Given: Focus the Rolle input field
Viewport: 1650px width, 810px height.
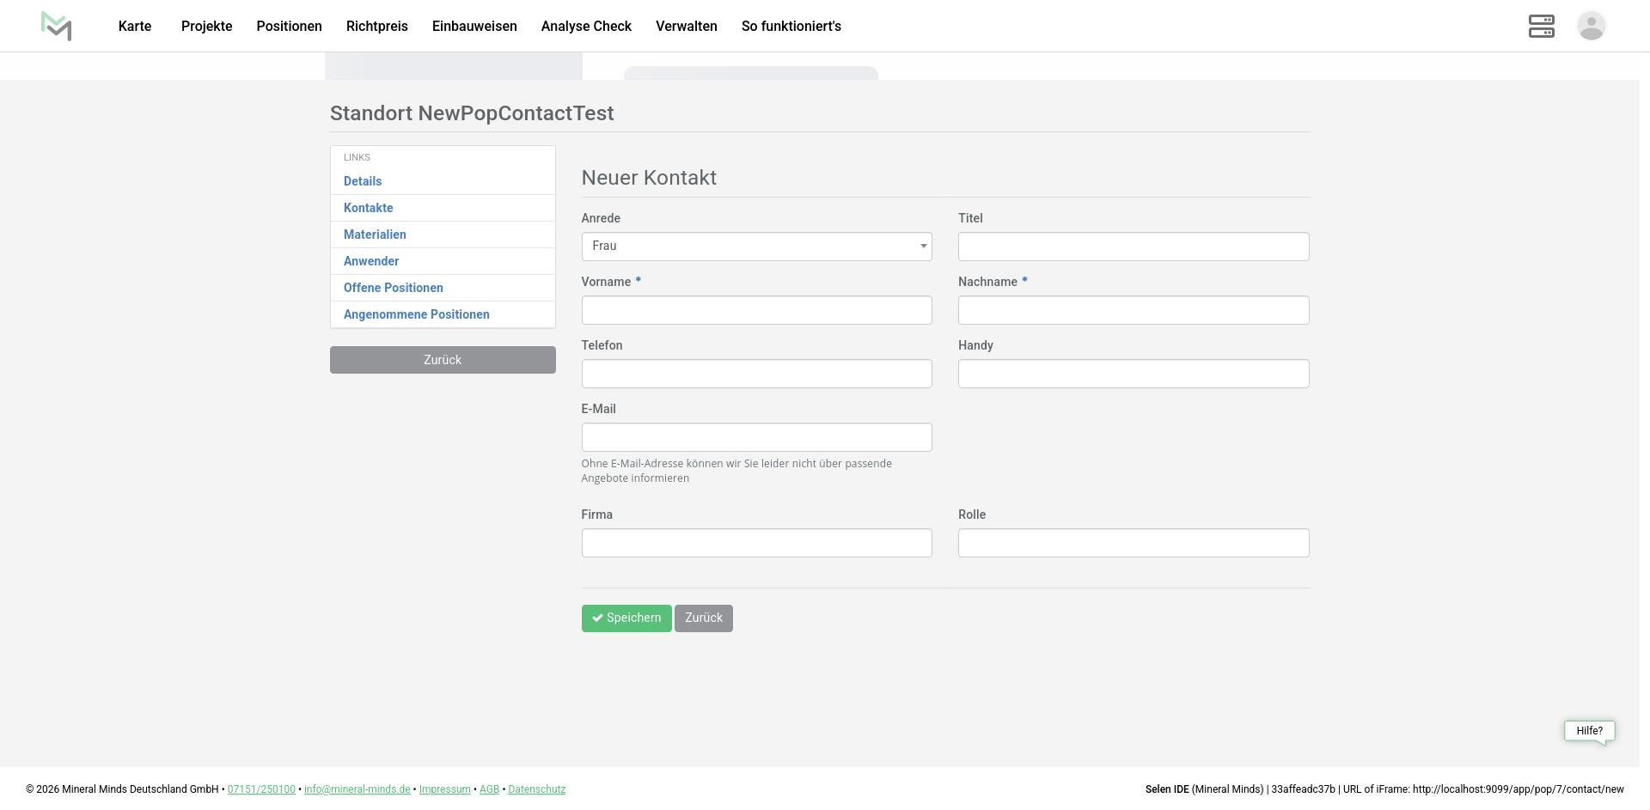Looking at the screenshot, I should pos(1133,543).
